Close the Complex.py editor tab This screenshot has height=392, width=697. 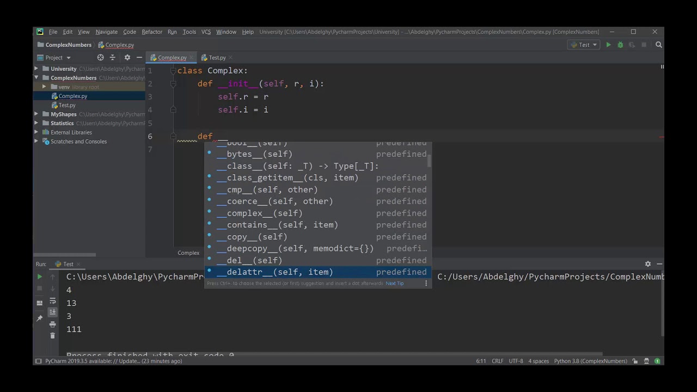click(x=191, y=57)
